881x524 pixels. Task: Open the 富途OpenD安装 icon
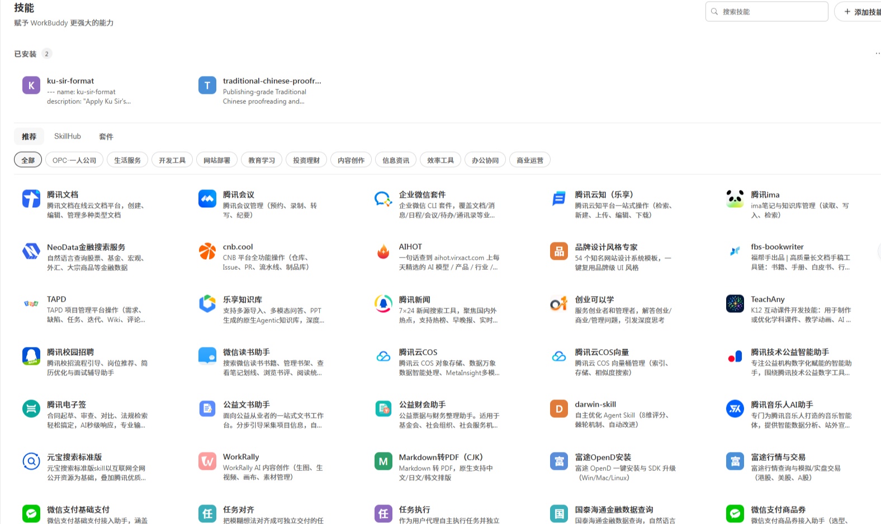559,461
